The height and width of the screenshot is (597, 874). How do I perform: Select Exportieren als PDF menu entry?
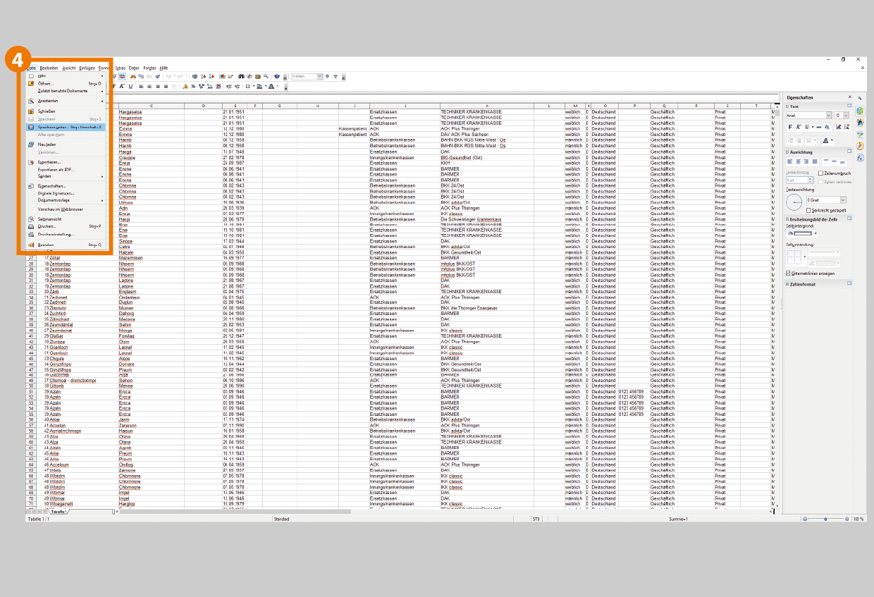(56, 170)
